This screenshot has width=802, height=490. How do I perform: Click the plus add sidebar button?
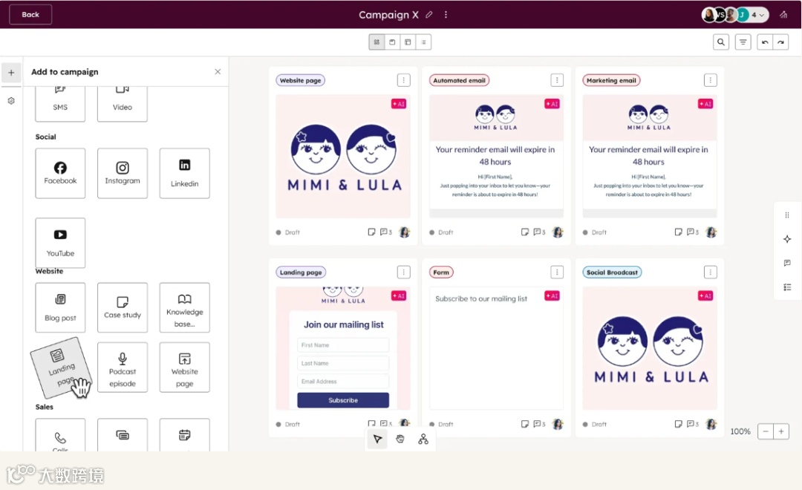(x=11, y=73)
